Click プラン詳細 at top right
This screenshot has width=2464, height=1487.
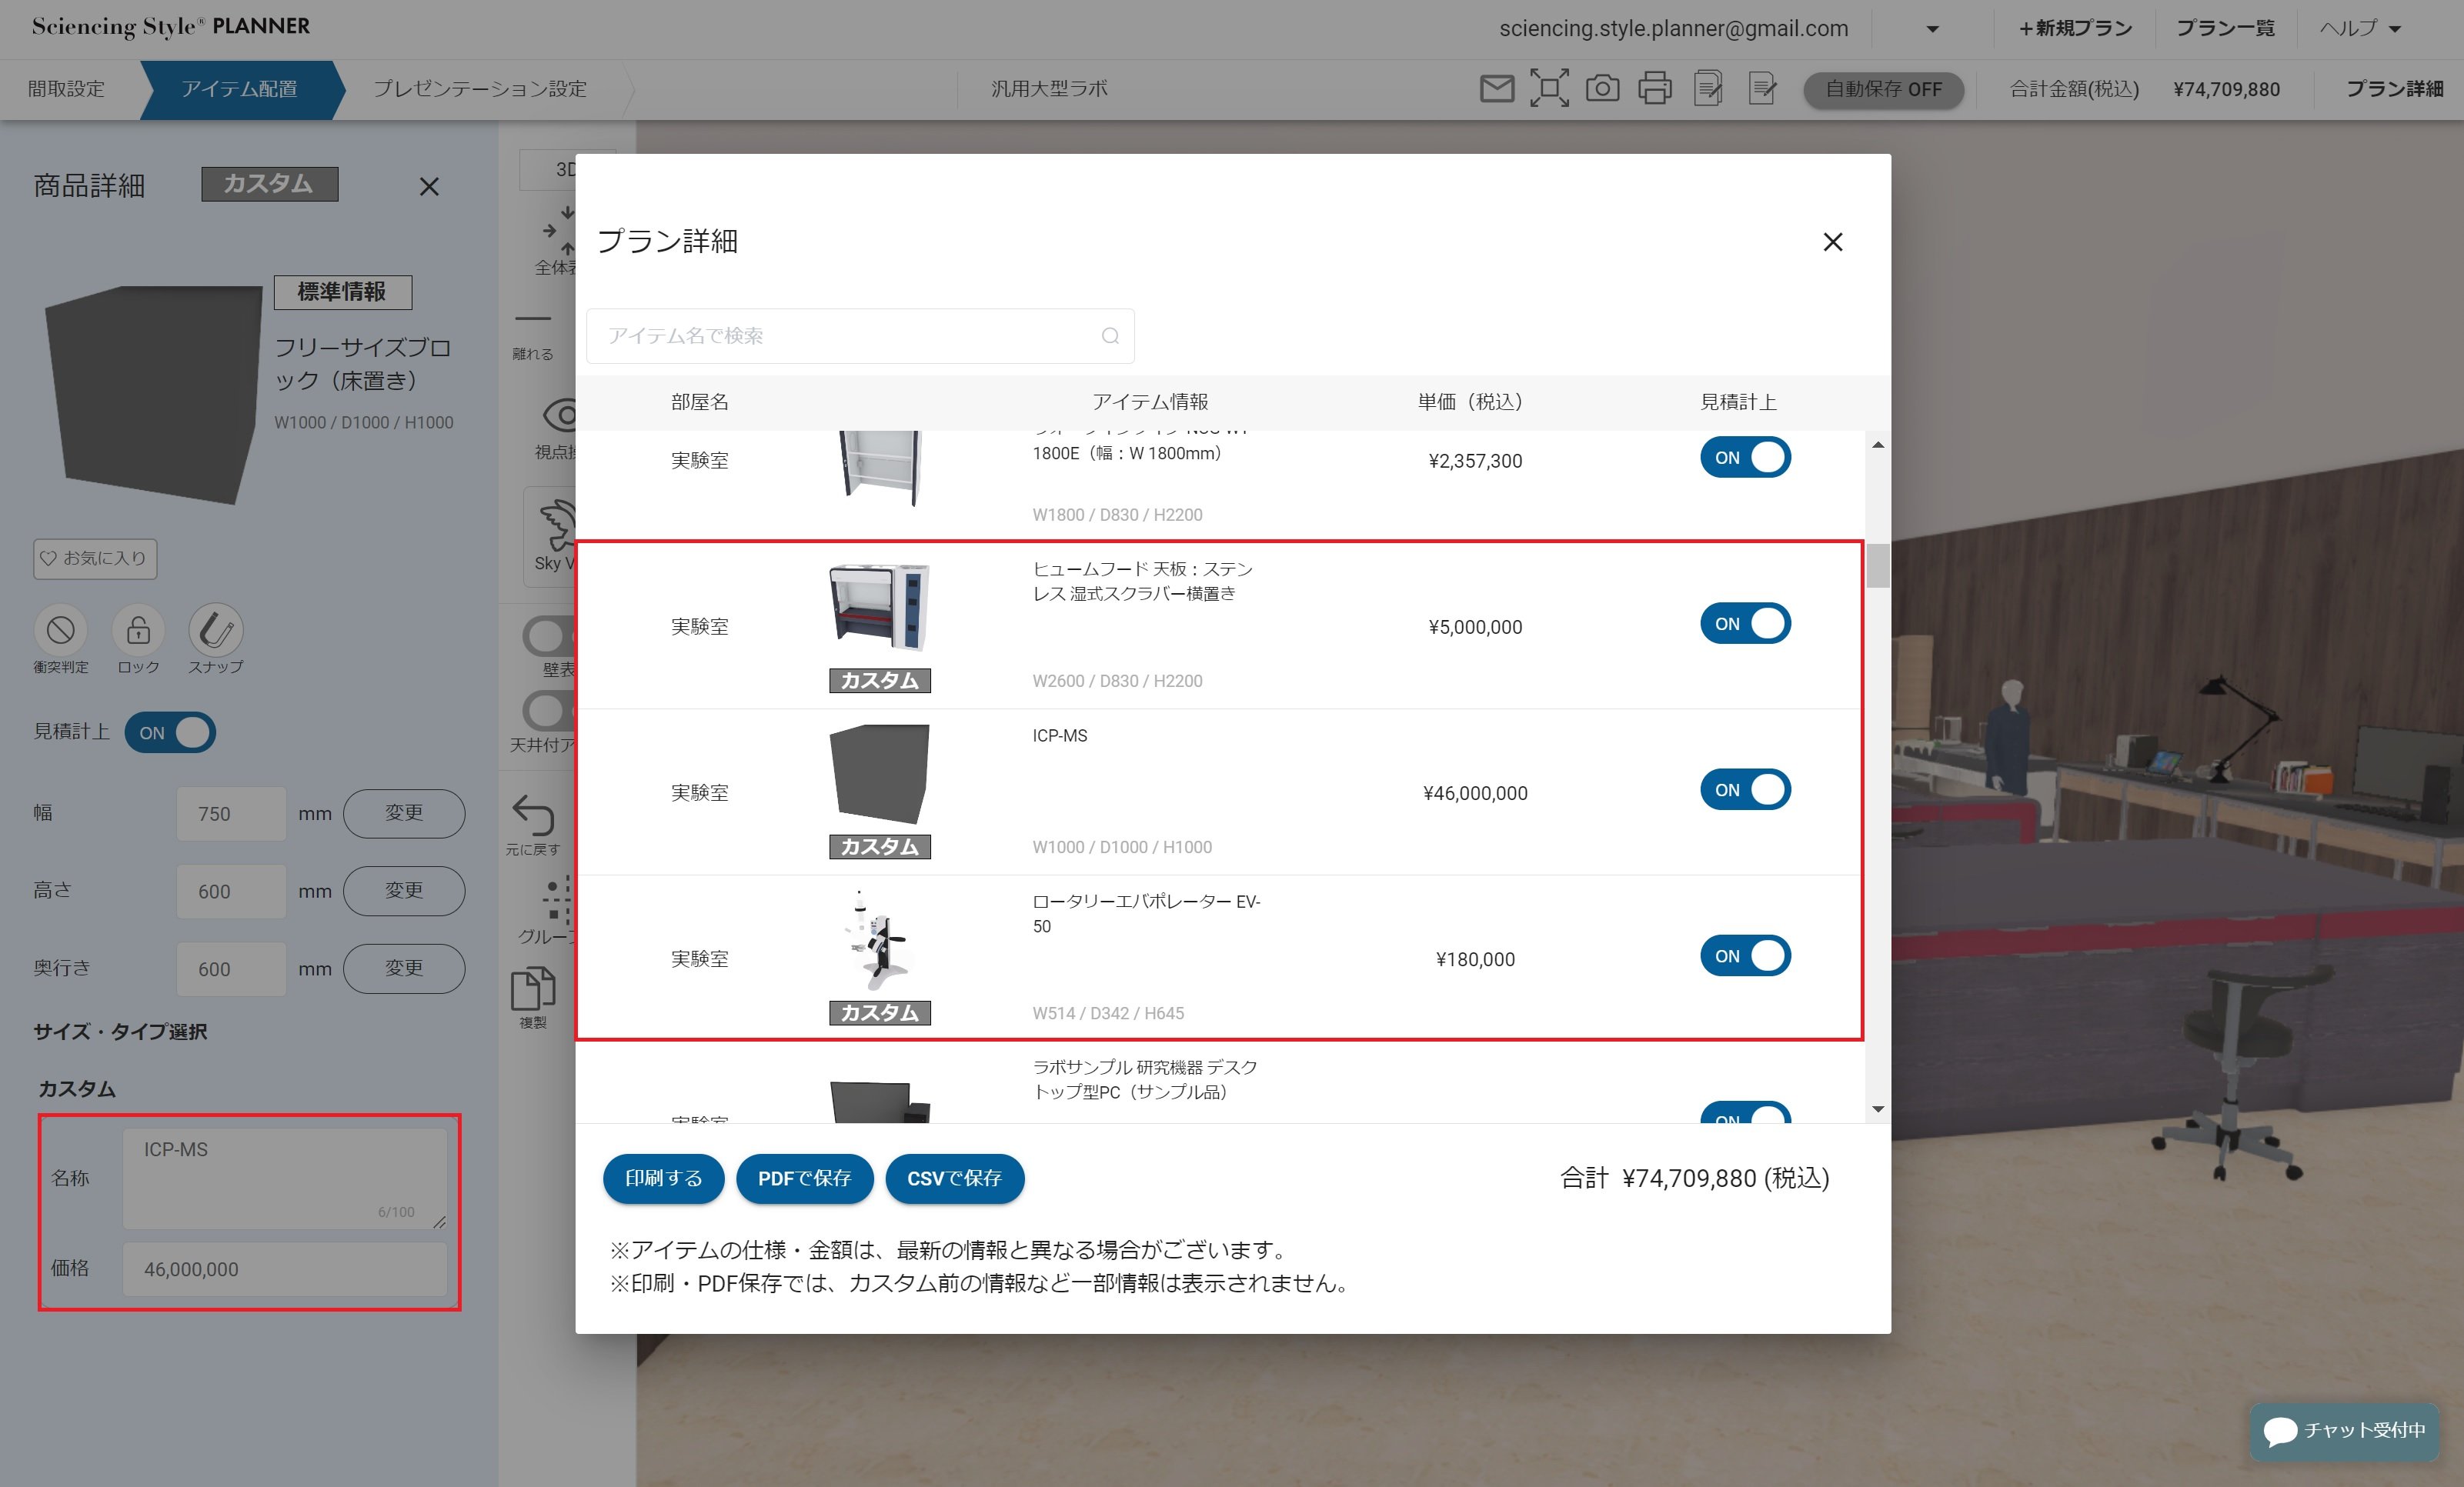click(x=2394, y=89)
